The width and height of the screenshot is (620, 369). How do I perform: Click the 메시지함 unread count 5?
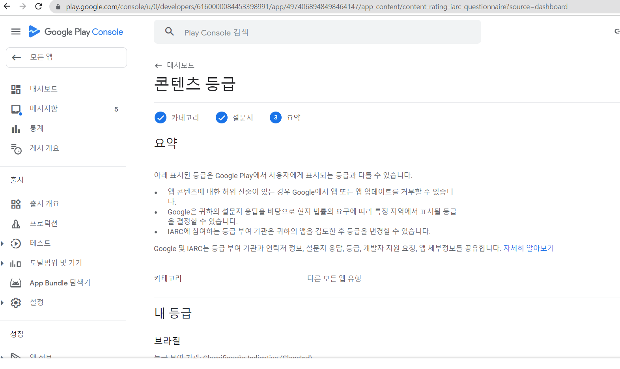click(116, 109)
